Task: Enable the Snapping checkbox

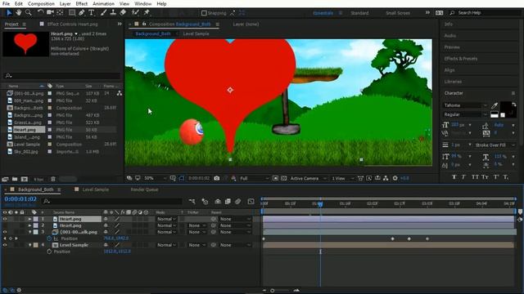Action: coord(204,13)
